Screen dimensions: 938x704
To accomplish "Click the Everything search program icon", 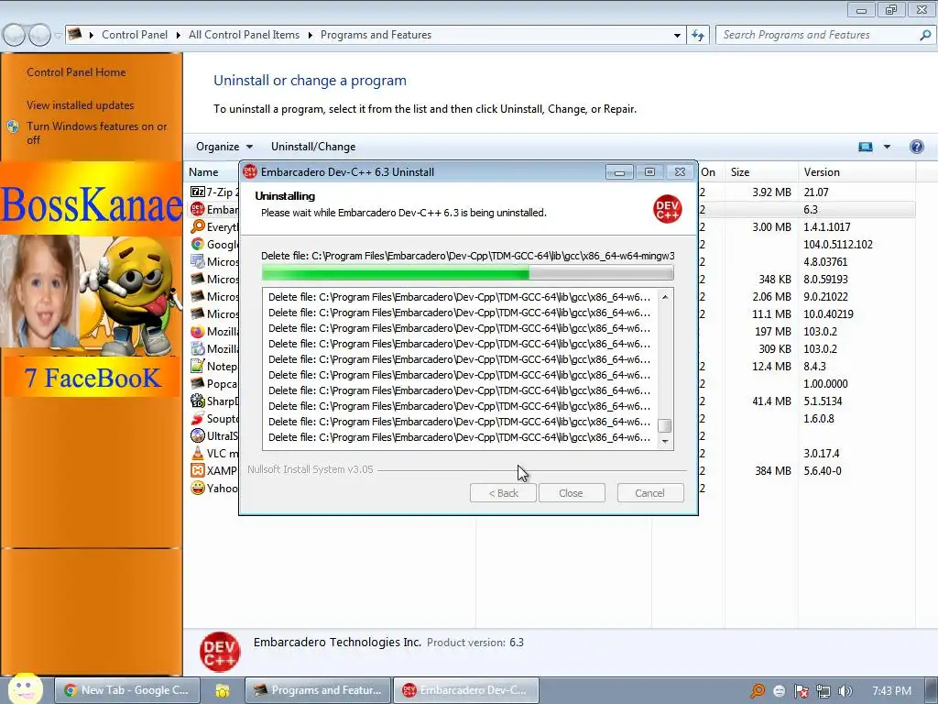I will coord(198,227).
